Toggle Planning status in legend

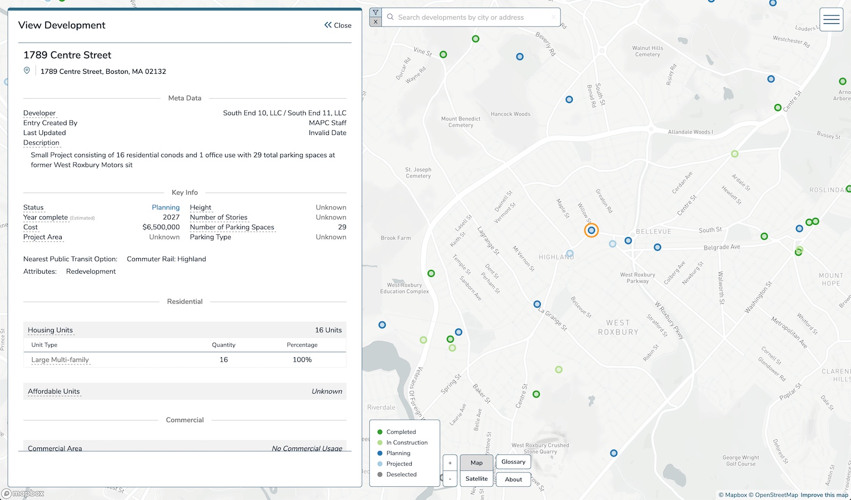coord(394,453)
